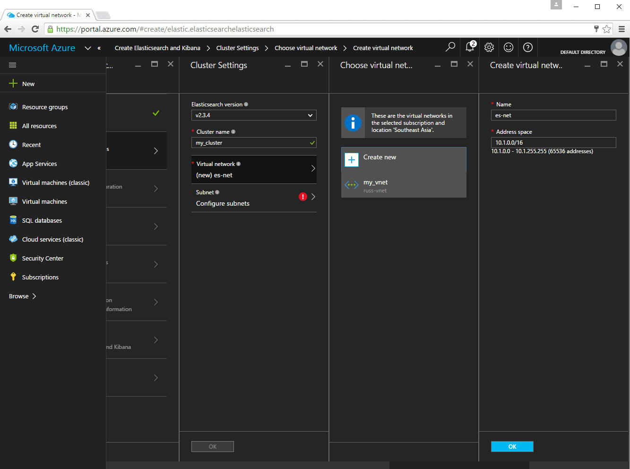Click the feedback smiley icon
Screen dimensions: 630x469
(509, 47)
